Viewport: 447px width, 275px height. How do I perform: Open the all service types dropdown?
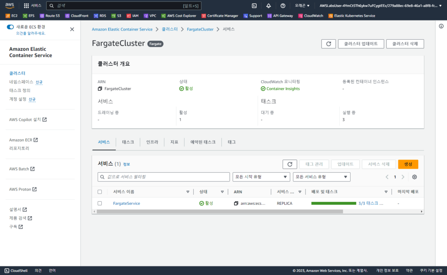(x=322, y=177)
